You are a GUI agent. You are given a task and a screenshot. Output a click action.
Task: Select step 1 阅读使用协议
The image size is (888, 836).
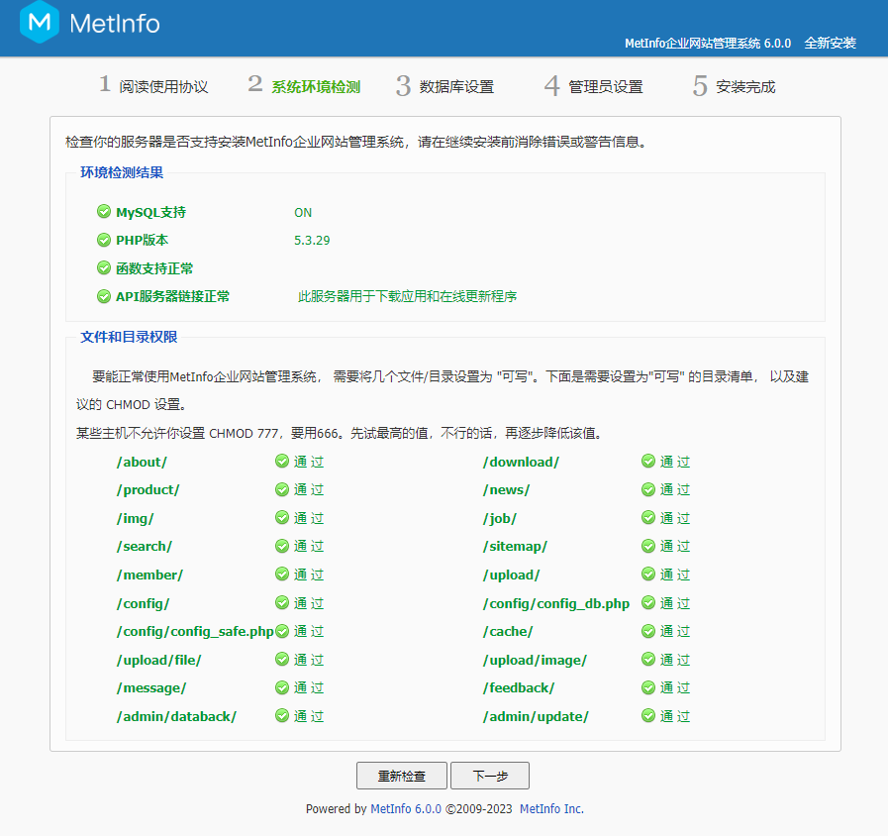point(154,86)
